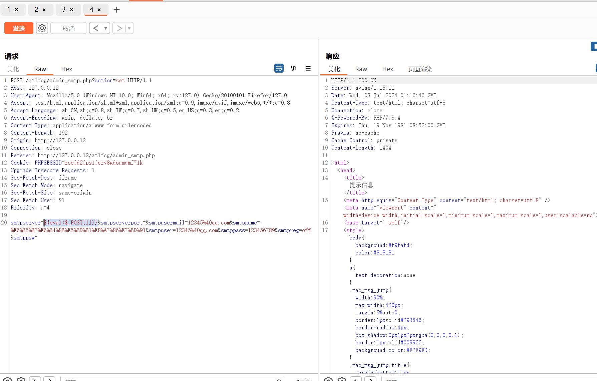This screenshot has width=597, height=381.
Task: Click the Accept-Language header in request
Action: (x=125, y=110)
